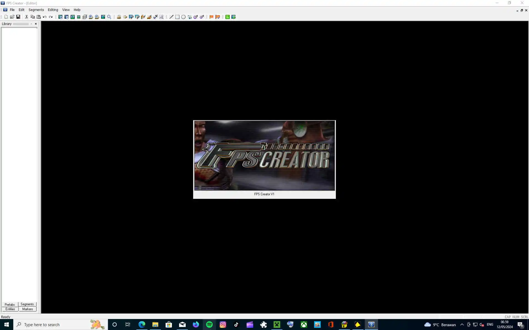Screen dimensions: 529x330
Task: Click the magnifying glass toolbar icon
Action: 109,17
